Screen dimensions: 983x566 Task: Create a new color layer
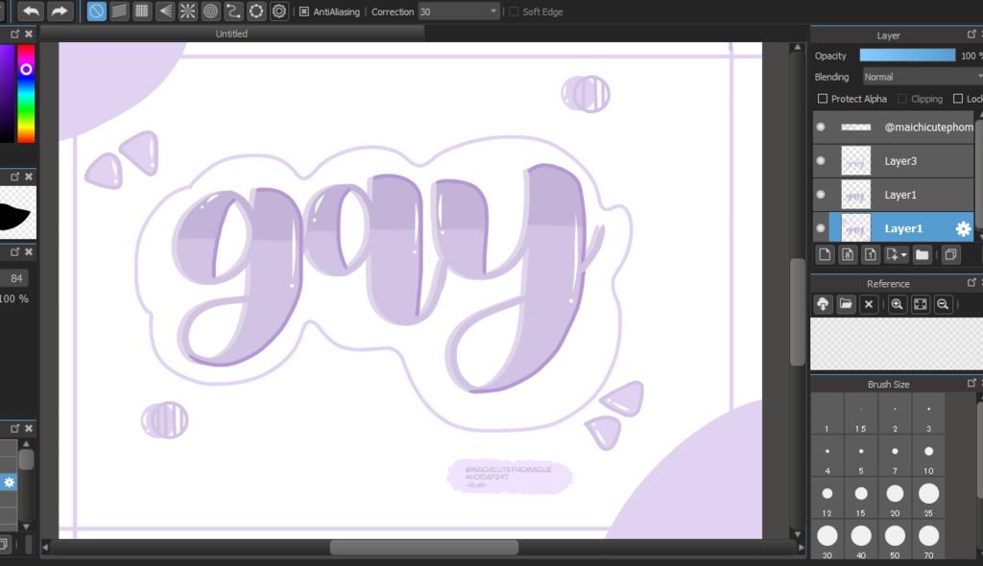pyautogui.click(x=825, y=254)
